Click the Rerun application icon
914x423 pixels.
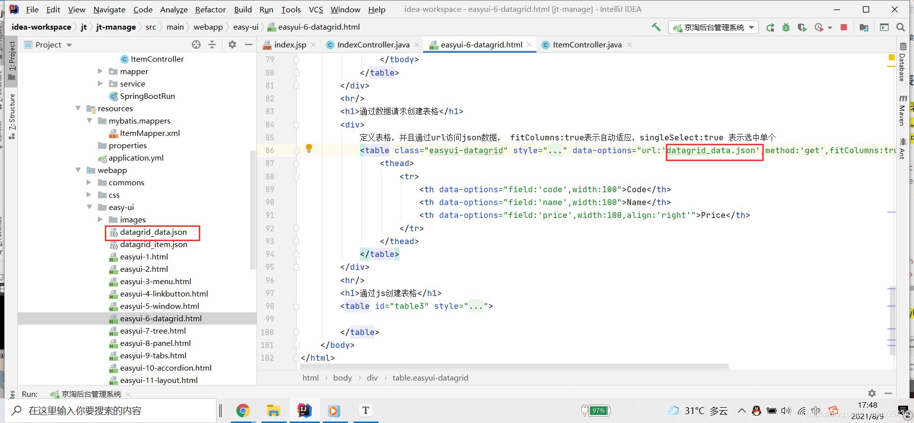pos(770,27)
